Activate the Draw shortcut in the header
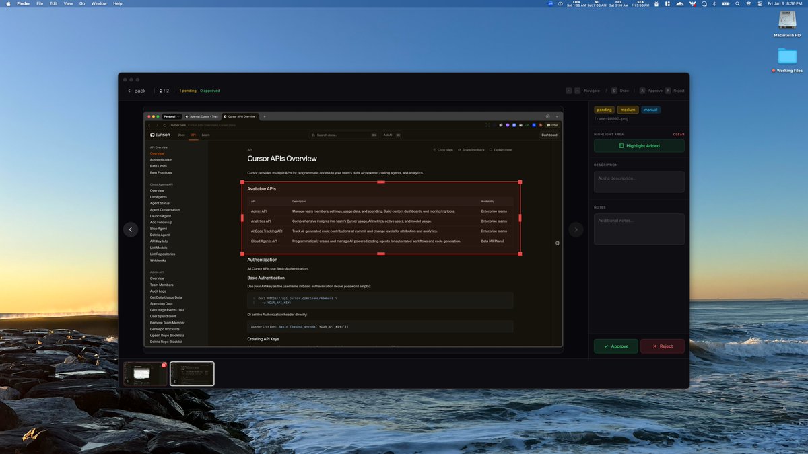 click(619, 90)
